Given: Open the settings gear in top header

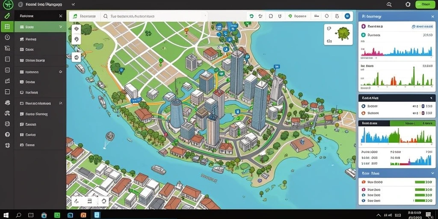Looking at the screenshot, I should pyautogui.click(x=408, y=4).
